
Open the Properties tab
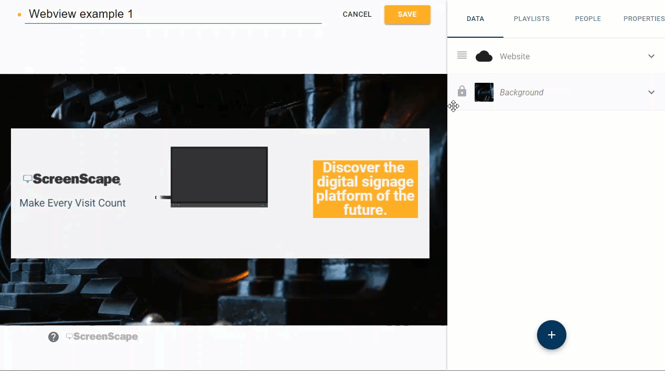click(643, 19)
